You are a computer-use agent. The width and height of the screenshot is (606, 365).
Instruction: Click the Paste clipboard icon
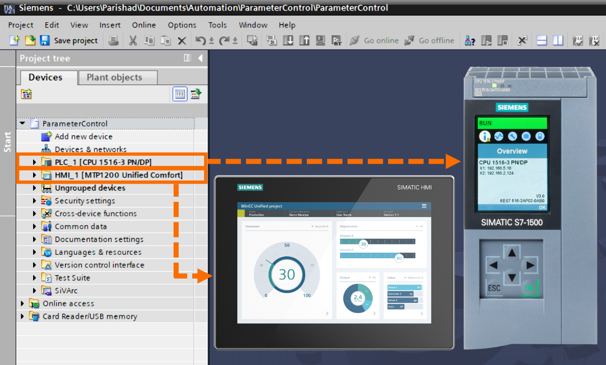tap(166, 40)
